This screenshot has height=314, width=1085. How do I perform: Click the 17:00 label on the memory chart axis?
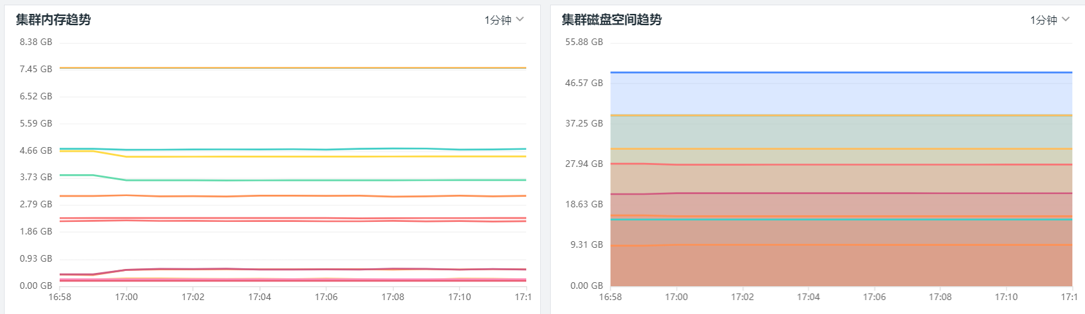coord(126,297)
